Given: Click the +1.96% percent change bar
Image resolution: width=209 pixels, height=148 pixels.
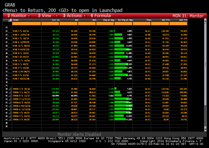Looking at the screenshot, I should [124, 106].
